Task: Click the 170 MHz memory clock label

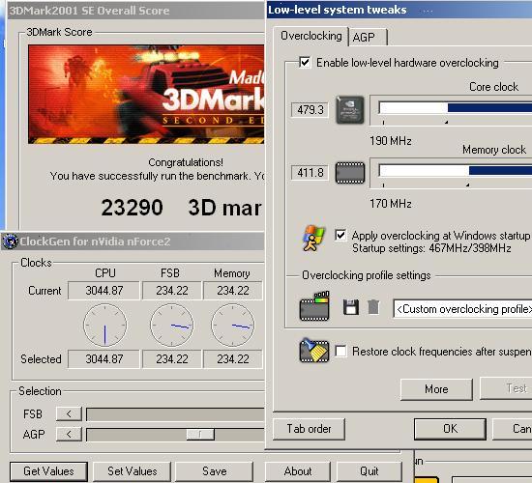Action: [391, 204]
